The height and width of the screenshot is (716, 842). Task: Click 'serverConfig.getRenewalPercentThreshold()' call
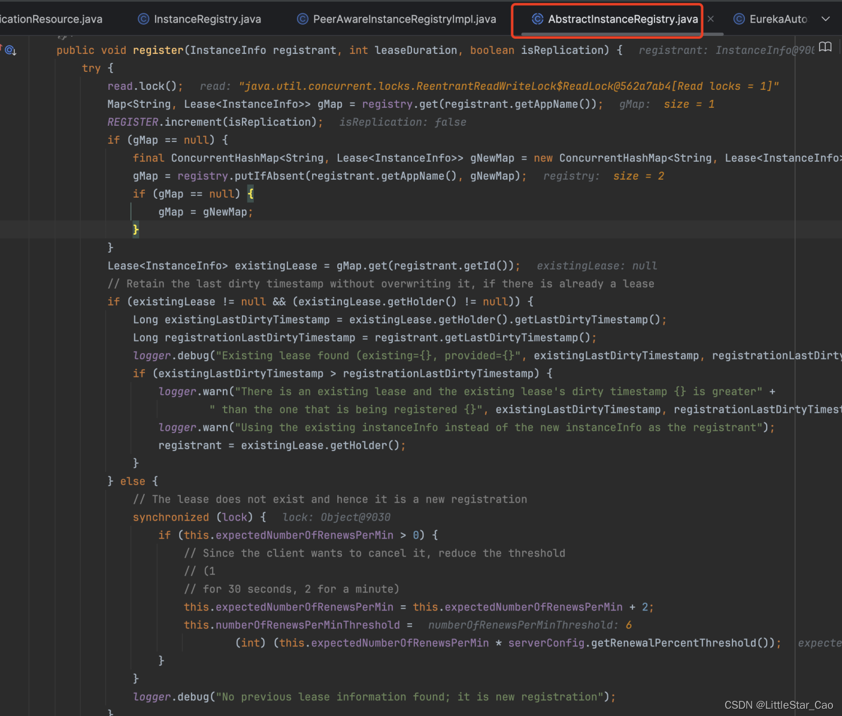pyautogui.click(x=641, y=644)
